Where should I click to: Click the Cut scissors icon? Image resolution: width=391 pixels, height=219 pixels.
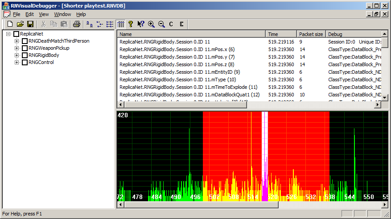click(43, 24)
